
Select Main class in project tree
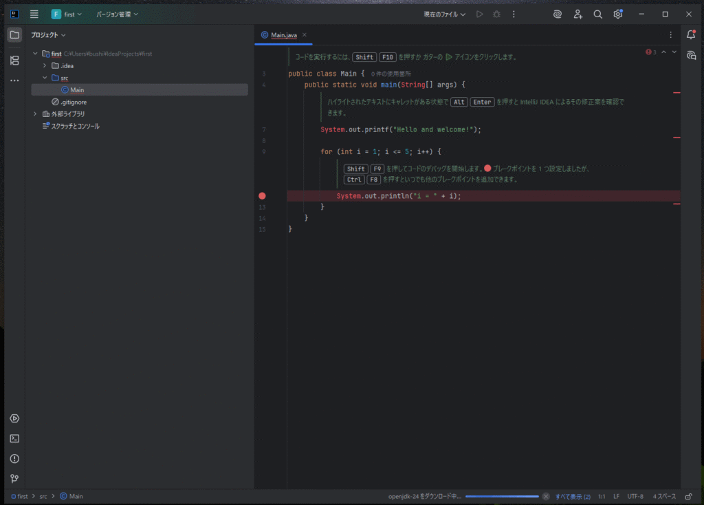point(140,90)
